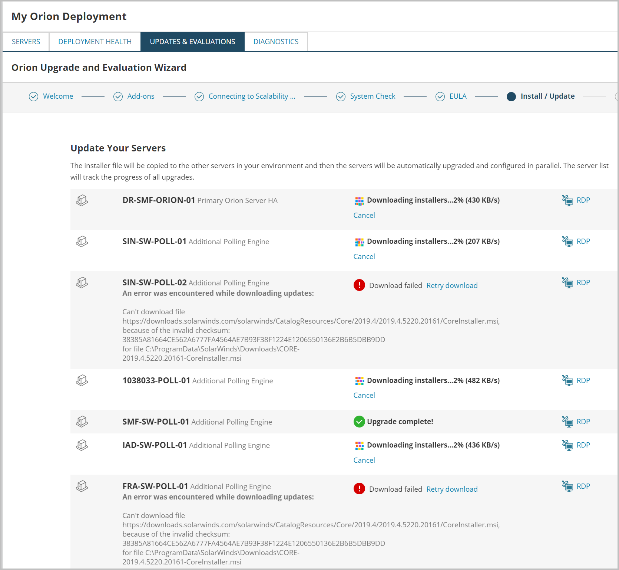619x570 pixels.
Task: Click the Orion Upgrade and Evaluation Wizard title
Action: pos(99,68)
